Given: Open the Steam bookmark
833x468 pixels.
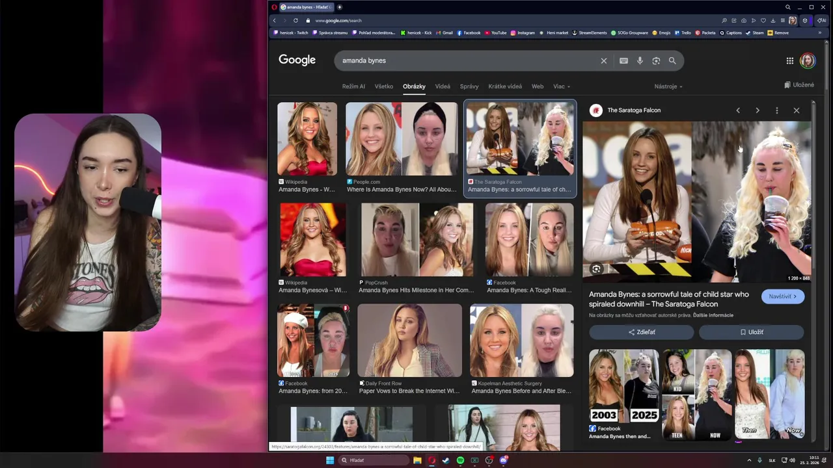Looking at the screenshot, I should pos(755,32).
